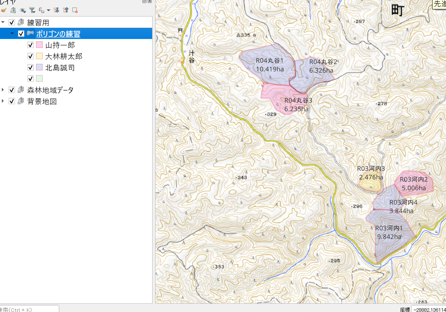Screen dimensions: 446x312
Task: Click the coordinate field in the status bar
Action: [x=429, y=309]
